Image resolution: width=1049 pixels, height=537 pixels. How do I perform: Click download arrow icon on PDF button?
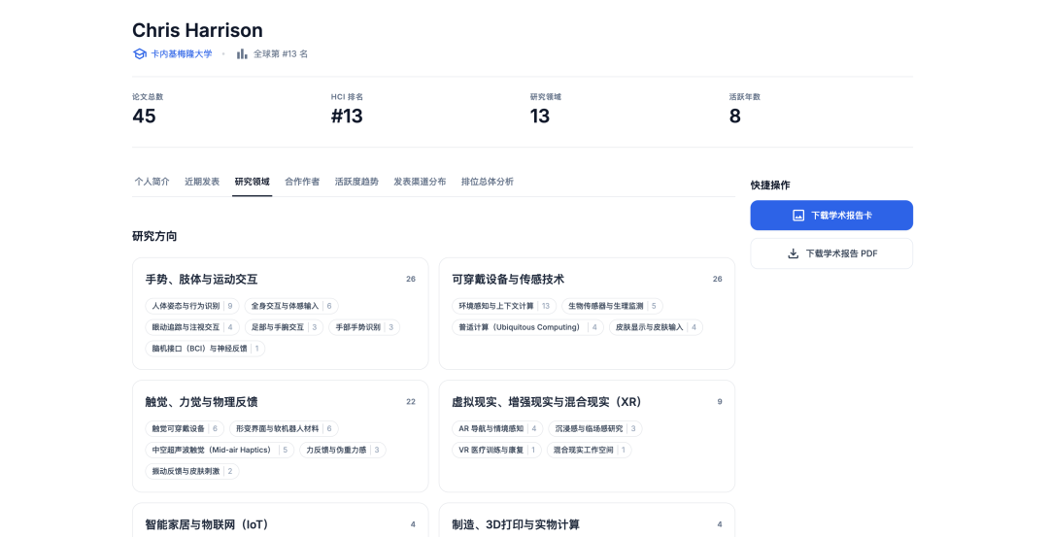793,253
